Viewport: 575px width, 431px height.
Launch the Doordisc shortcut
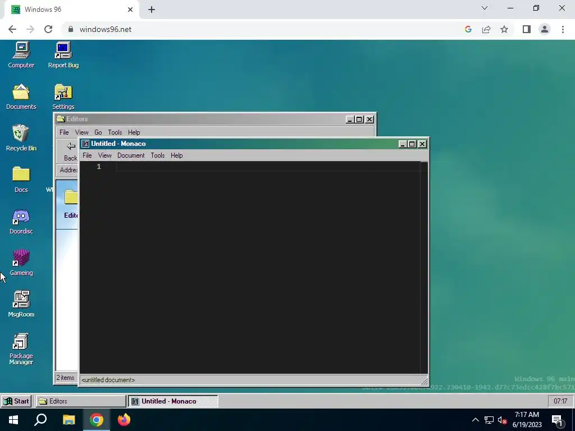pos(21,221)
